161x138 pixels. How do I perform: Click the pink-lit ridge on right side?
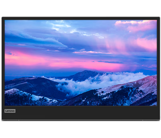tap(134, 85)
